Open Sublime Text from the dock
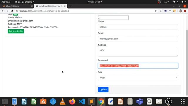The width and height of the screenshot is (188, 106). [91, 102]
